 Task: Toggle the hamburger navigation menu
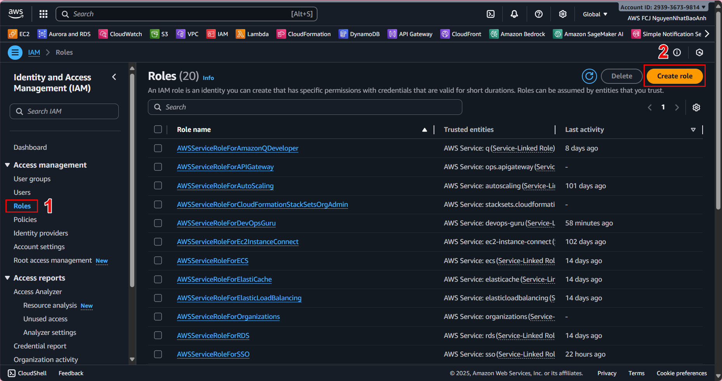coord(15,52)
